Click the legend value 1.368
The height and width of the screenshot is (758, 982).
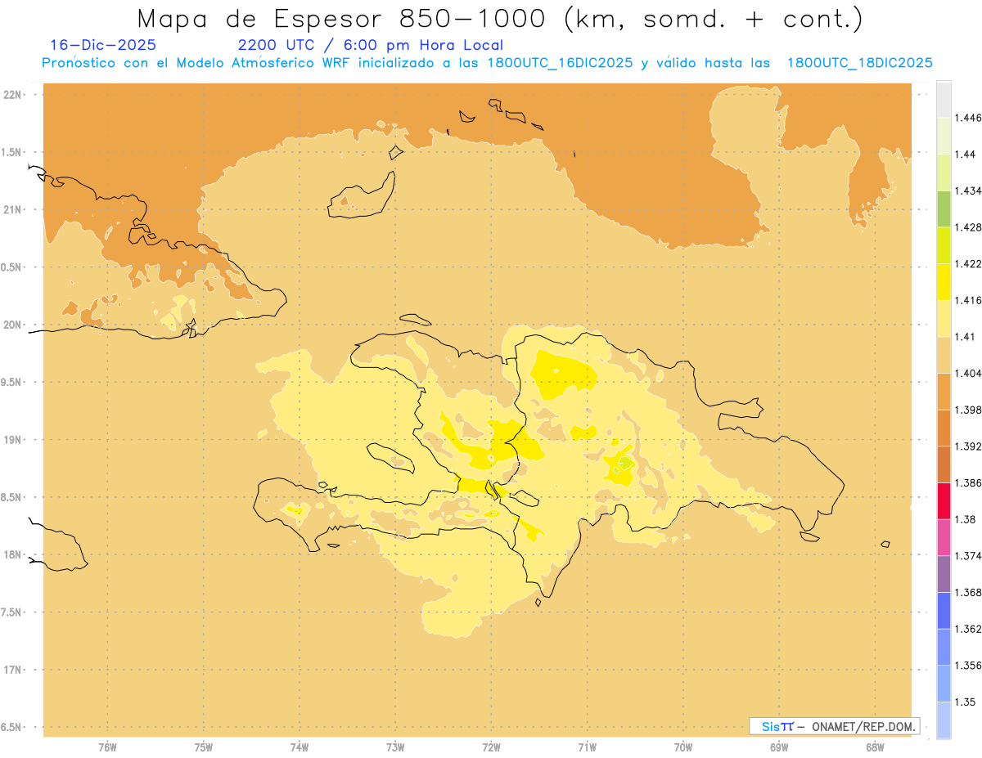pyautogui.click(x=968, y=592)
